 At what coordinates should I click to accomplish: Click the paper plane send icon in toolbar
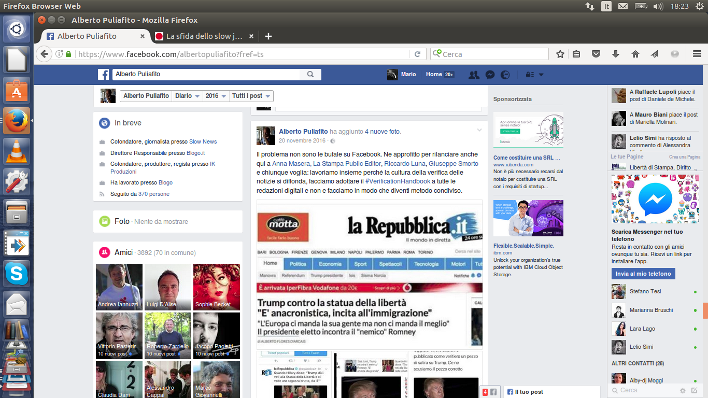(x=655, y=54)
